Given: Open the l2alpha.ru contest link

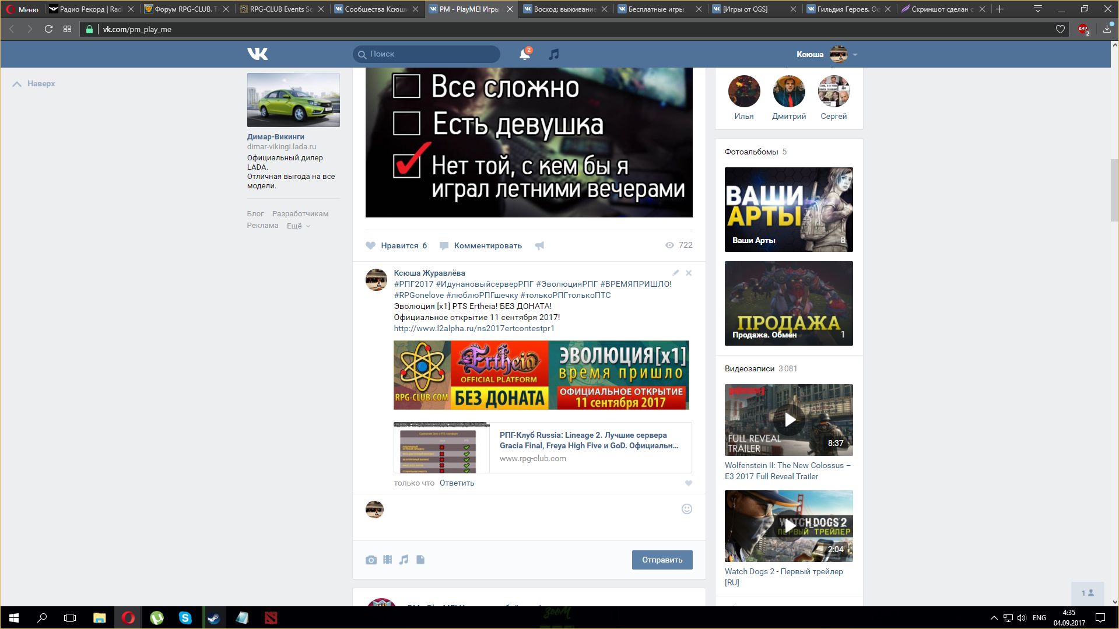Looking at the screenshot, I should [473, 328].
